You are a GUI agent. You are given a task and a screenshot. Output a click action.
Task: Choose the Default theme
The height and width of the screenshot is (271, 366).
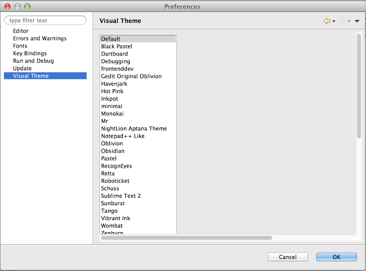point(138,39)
